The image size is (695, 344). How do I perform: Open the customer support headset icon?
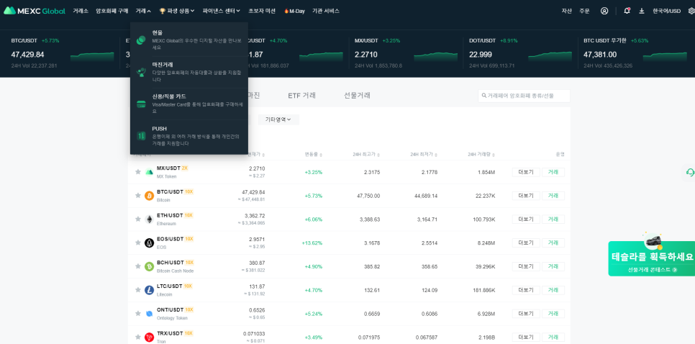pyautogui.click(x=690, y=173)
